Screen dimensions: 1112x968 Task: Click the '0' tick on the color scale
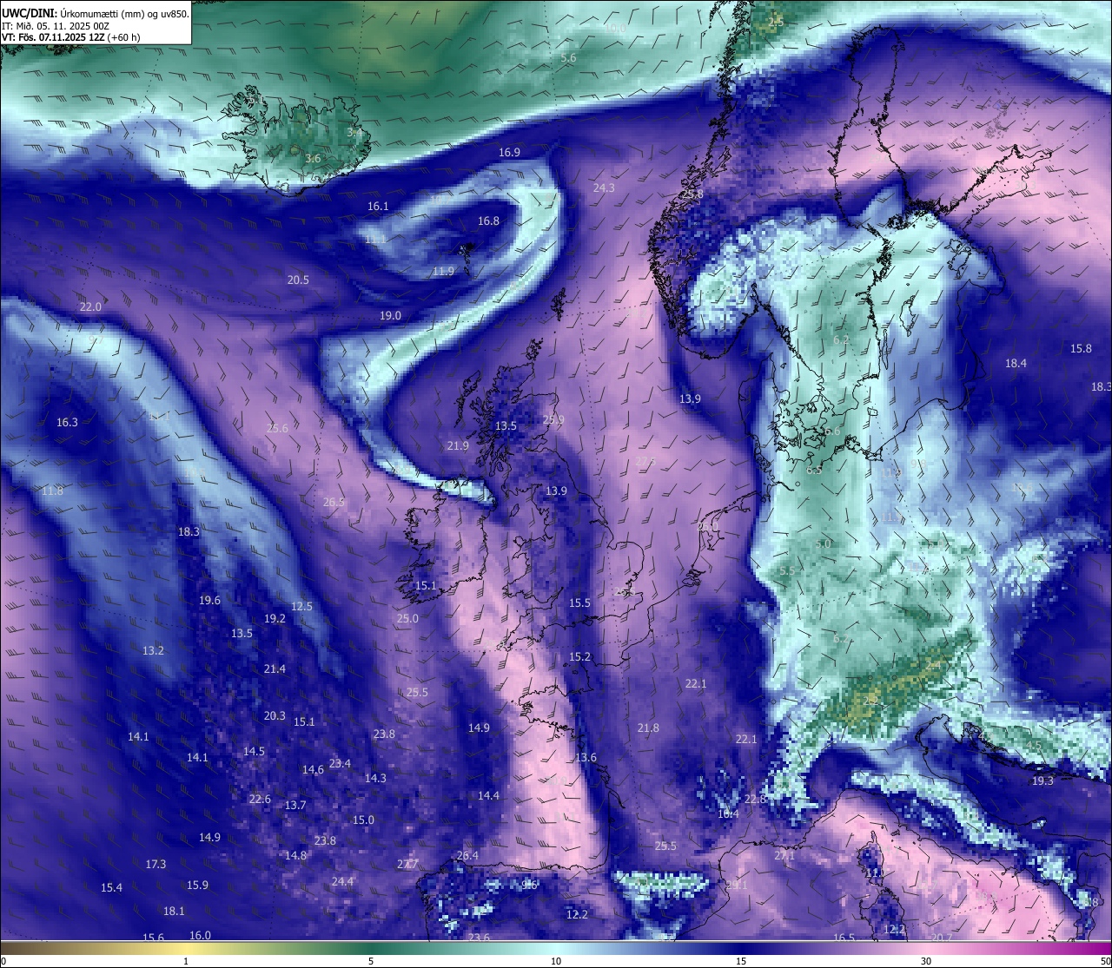coord(3,961)
